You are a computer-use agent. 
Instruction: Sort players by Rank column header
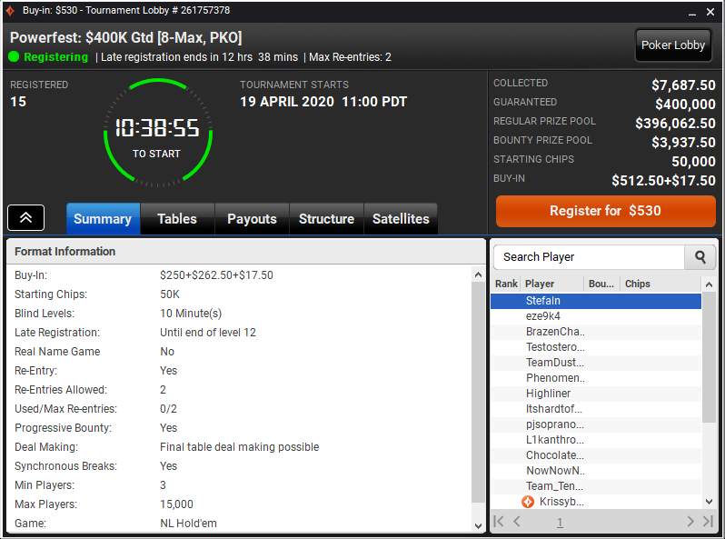coord(506,284)
